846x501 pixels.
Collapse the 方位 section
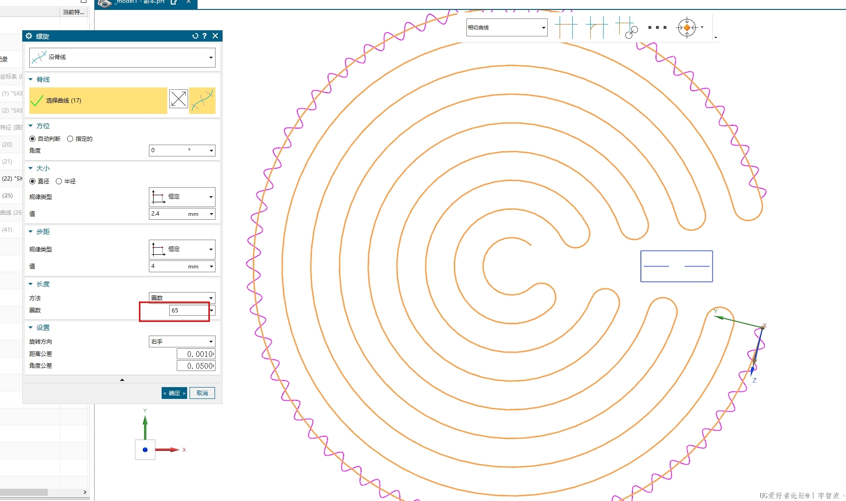pyautogui.click(x=31, y=126)
